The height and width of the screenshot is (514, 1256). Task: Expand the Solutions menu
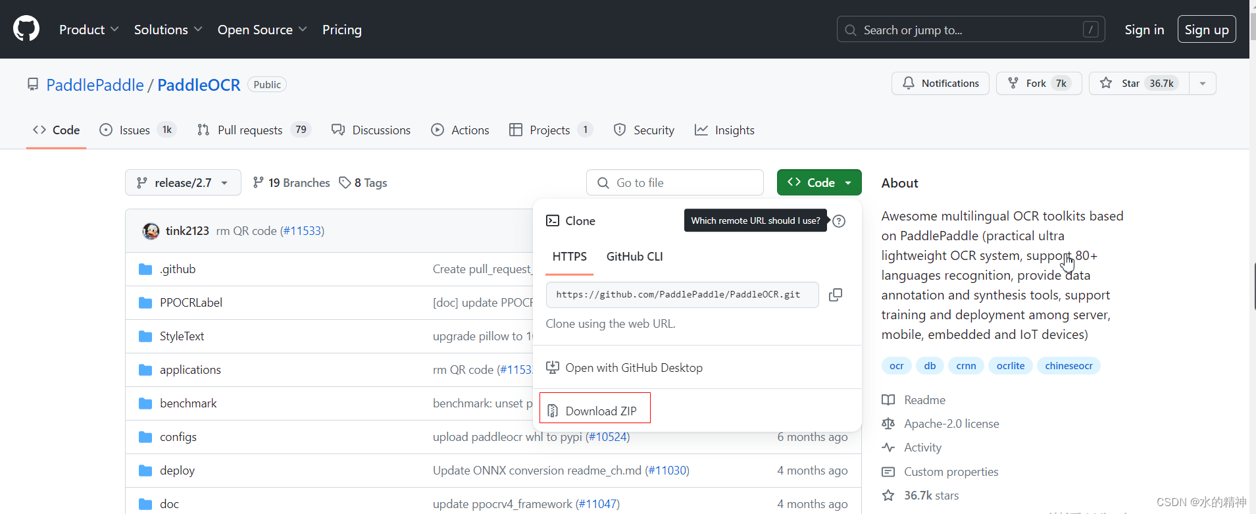point(168,30)
